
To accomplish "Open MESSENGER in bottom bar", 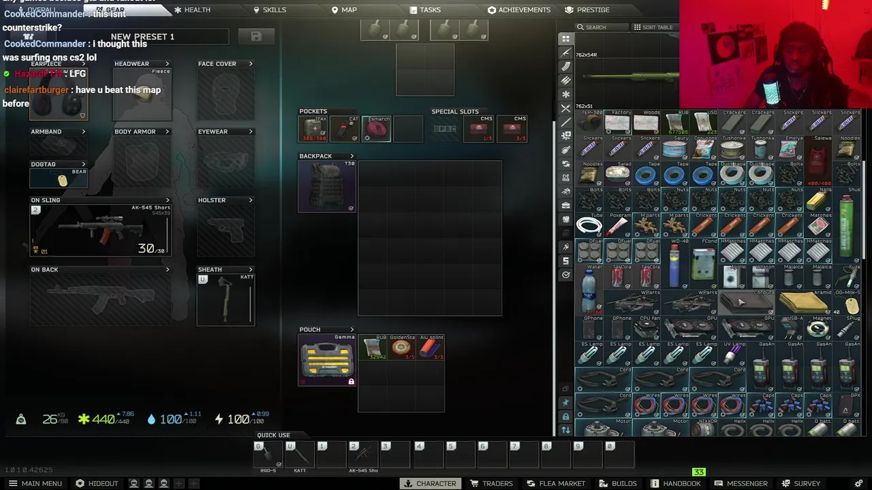I will point(741,483).
